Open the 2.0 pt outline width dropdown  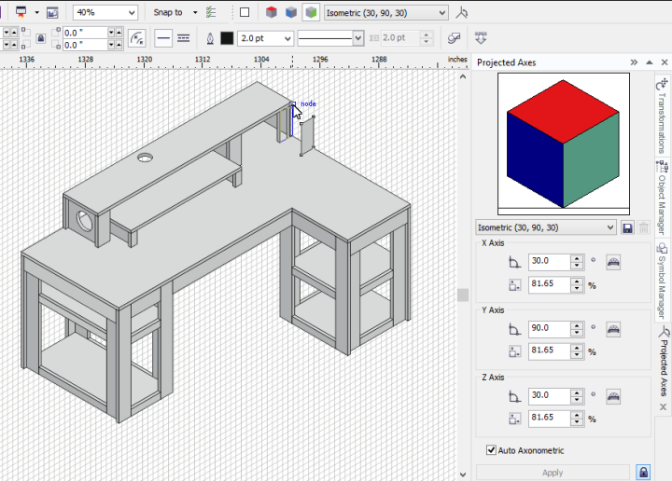click(x=287, y=38)
